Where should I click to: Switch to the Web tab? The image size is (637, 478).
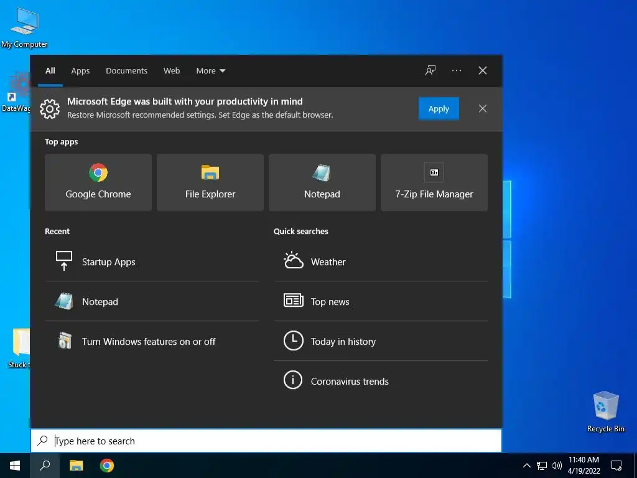(x=172, y=71)
